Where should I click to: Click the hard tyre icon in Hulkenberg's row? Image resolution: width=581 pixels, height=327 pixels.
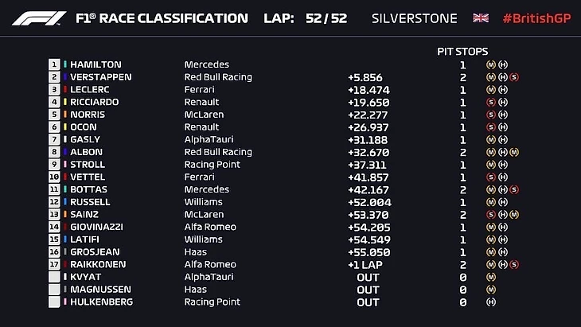tap(491, 302)
